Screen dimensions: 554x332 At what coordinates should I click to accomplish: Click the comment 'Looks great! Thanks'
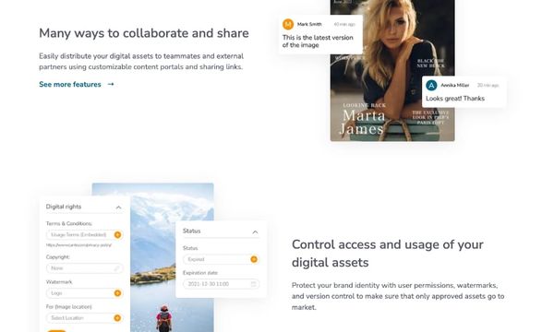455,99
